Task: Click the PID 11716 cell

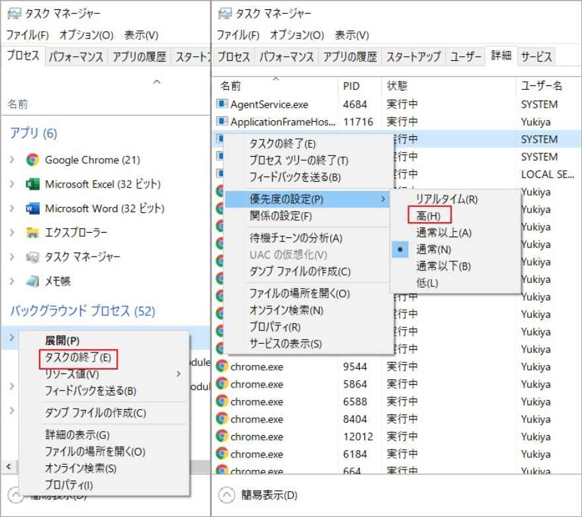Action: coord(358,122)
